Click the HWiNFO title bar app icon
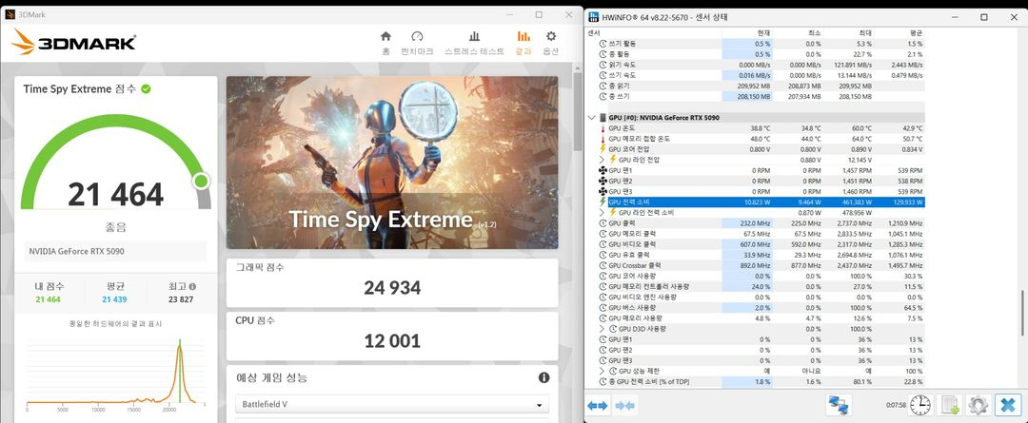This screenshot has width=1028, height=423. (x=594, y=16)
